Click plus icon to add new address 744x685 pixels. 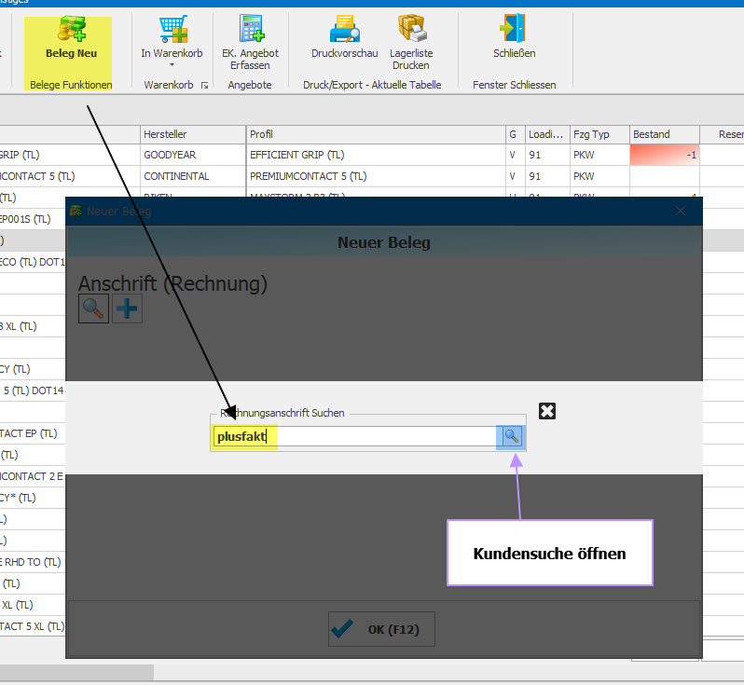(x=127, y=308)
